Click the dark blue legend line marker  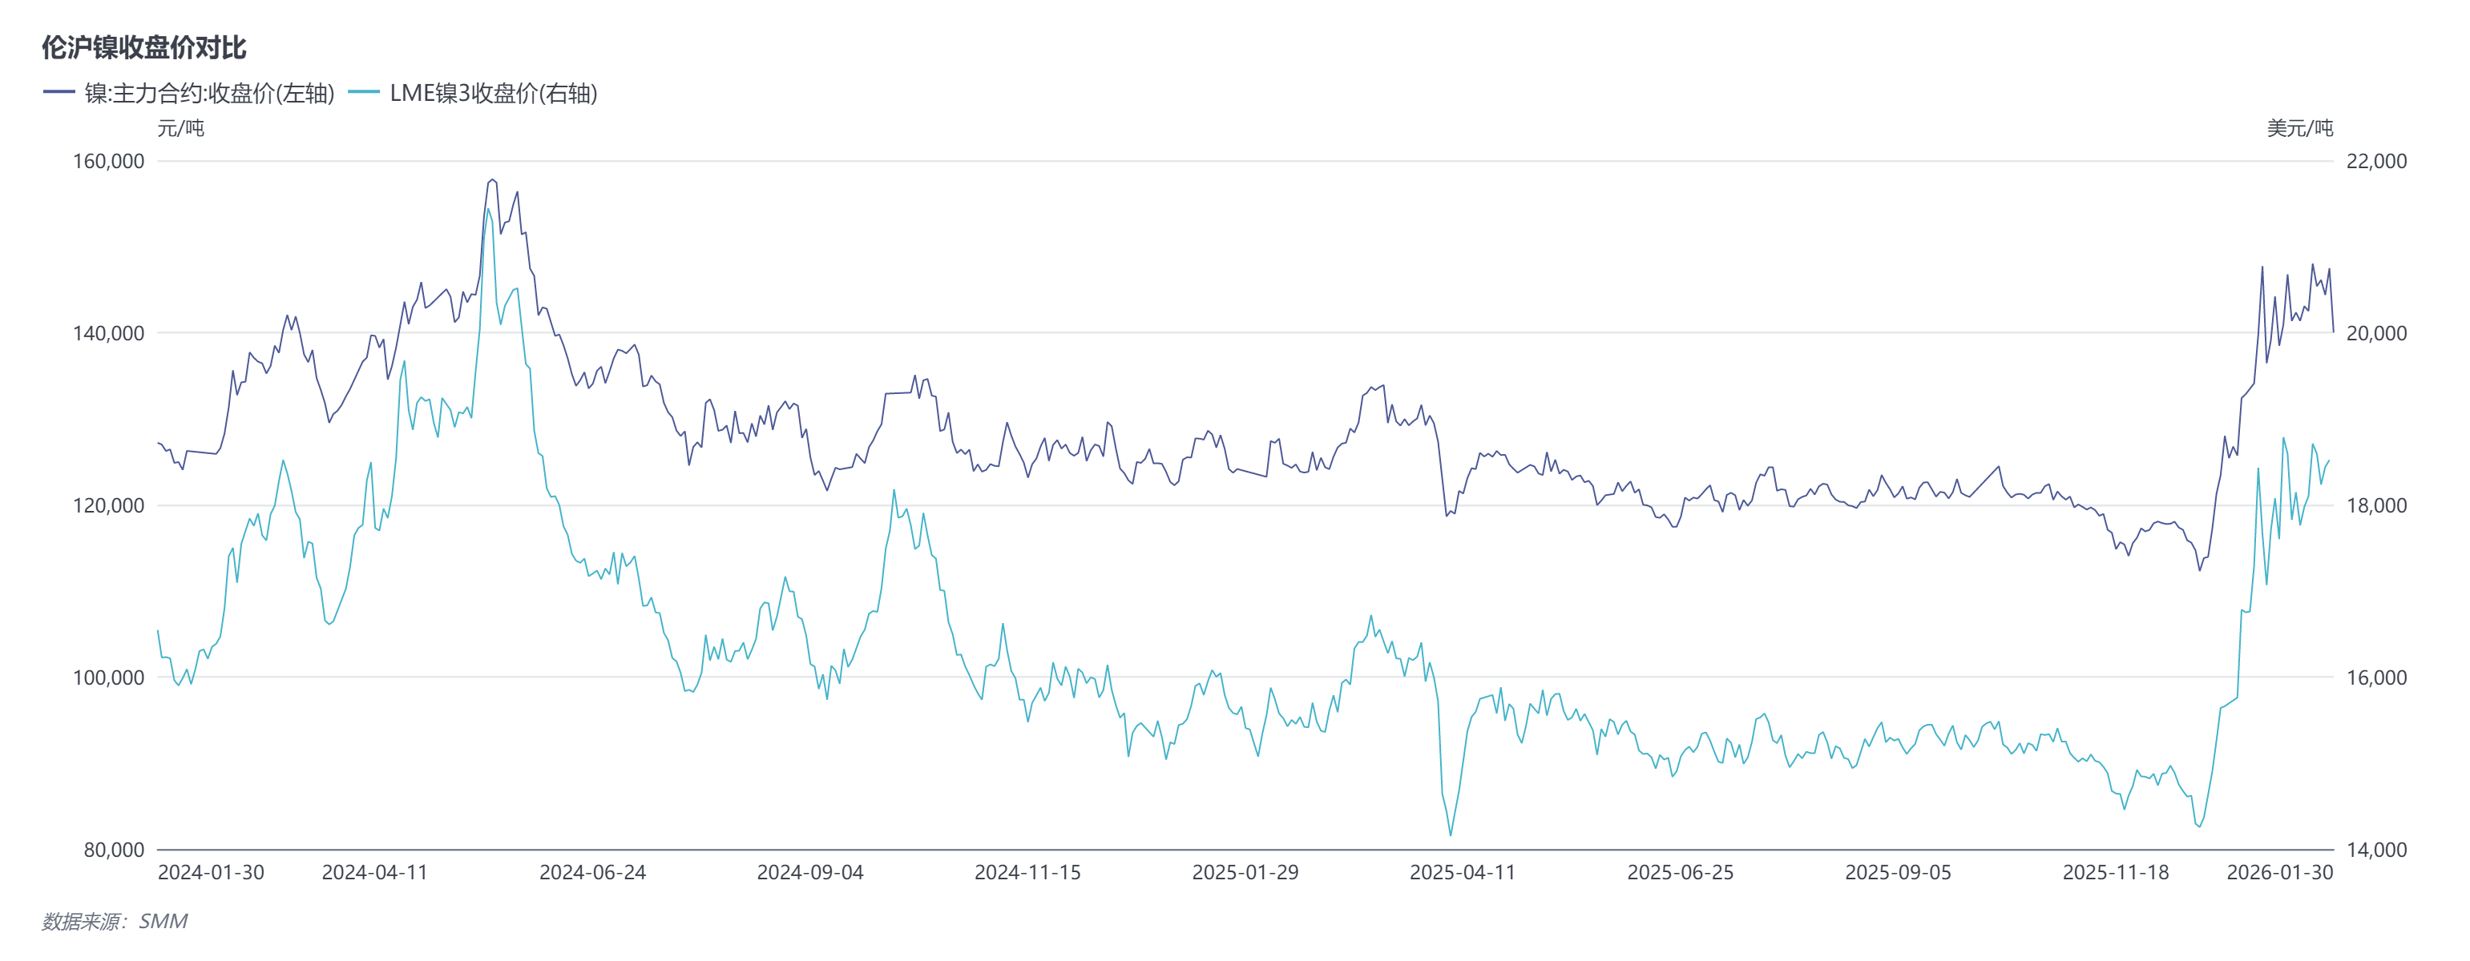[x=59, y=93]
